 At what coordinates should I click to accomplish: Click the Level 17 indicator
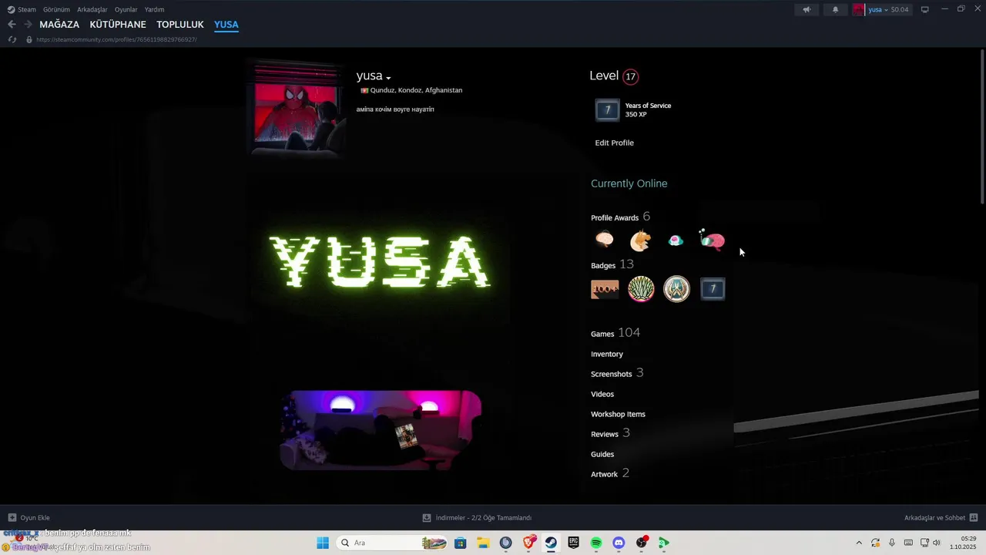pos(614,76)
